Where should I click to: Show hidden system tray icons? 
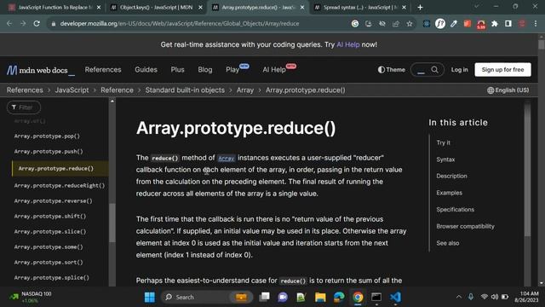459,297
